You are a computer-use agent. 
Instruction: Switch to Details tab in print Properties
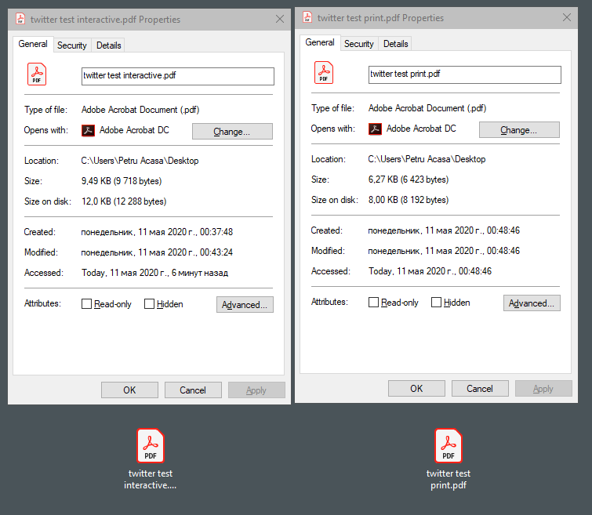tap(396, 44)
